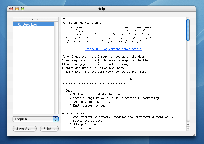Click the '+ Bugs' heading text

click(67, 90)
